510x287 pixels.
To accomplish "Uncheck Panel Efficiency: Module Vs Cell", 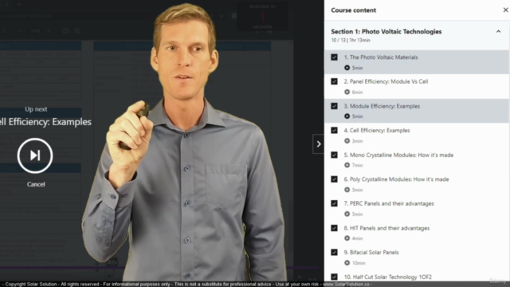I will pos(334,81).
